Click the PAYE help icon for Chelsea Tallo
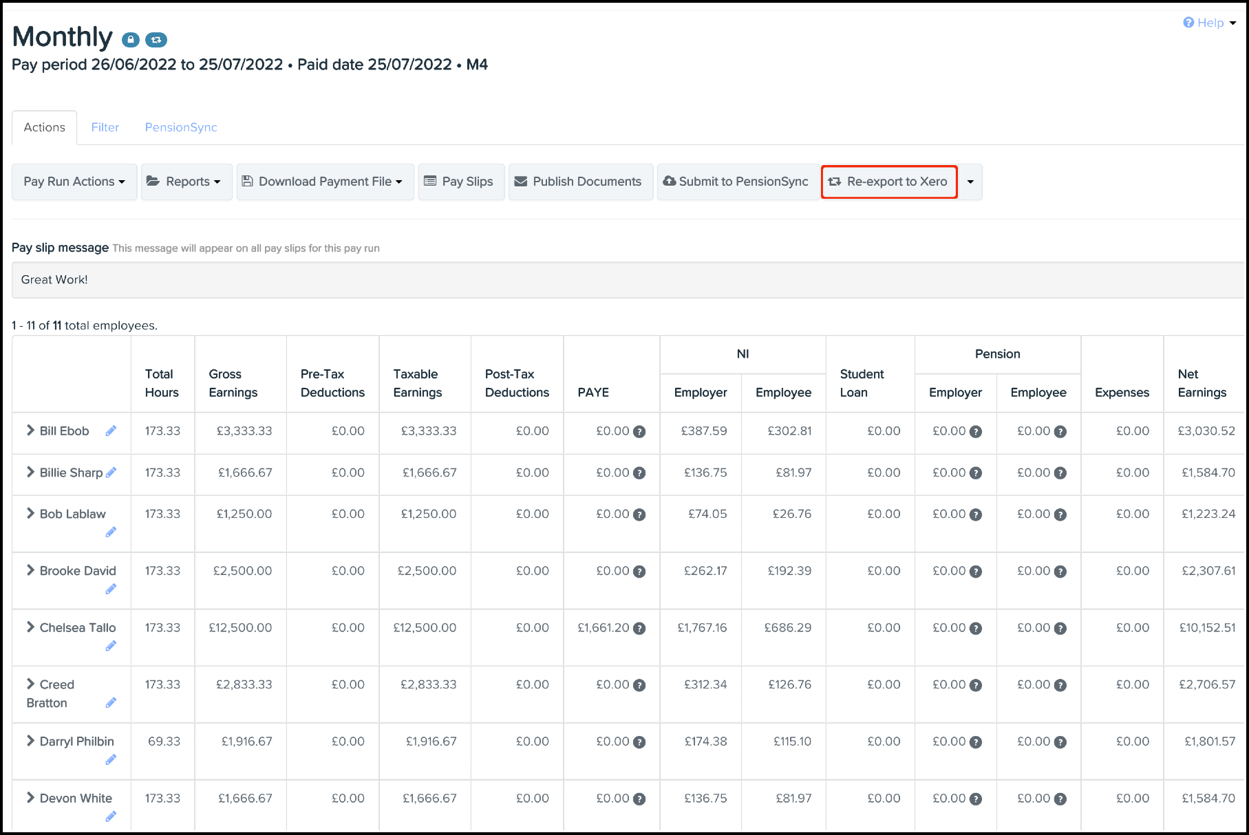Viewport: 1249px width, 835px height. click(x=639, y=628)
